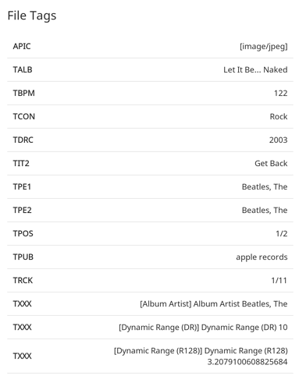Viewport: 299px width, 390px height.
Task: Click the TDRC tag label
Action: click(x=23, y=140)
